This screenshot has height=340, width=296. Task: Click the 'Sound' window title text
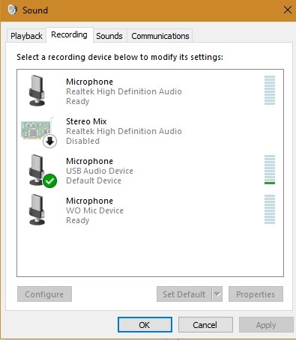[x=35, y=10]
